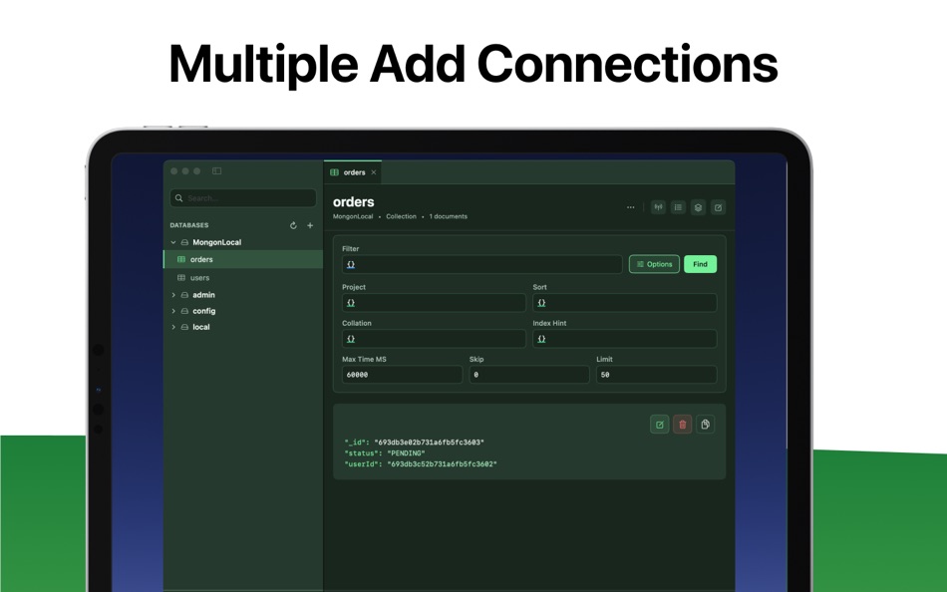Screen dimensions: 947x592
Task: Refresh the databases list with the reload icon
Action: [293, 225]
